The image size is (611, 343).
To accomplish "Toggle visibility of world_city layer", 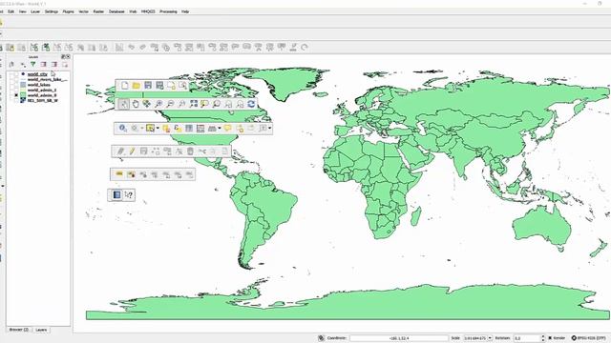I will point(16,74).
